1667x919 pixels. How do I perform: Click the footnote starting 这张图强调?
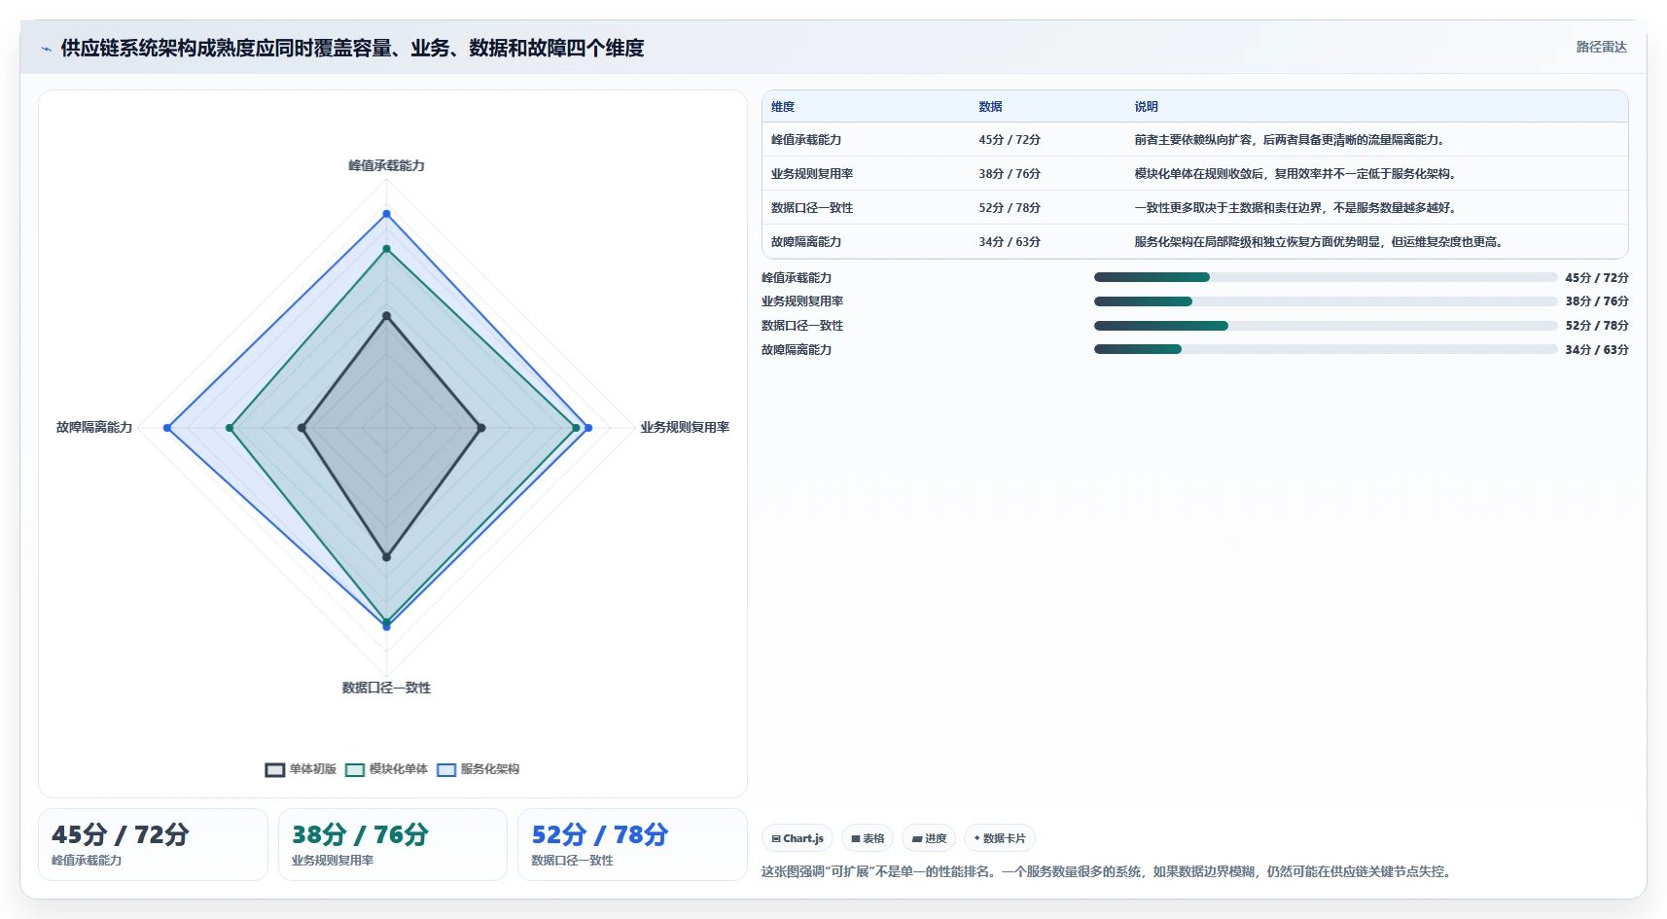tap(1109, 871)
